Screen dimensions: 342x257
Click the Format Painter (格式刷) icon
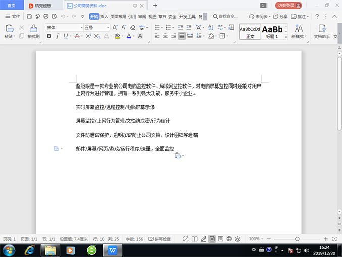pos(33,29)
